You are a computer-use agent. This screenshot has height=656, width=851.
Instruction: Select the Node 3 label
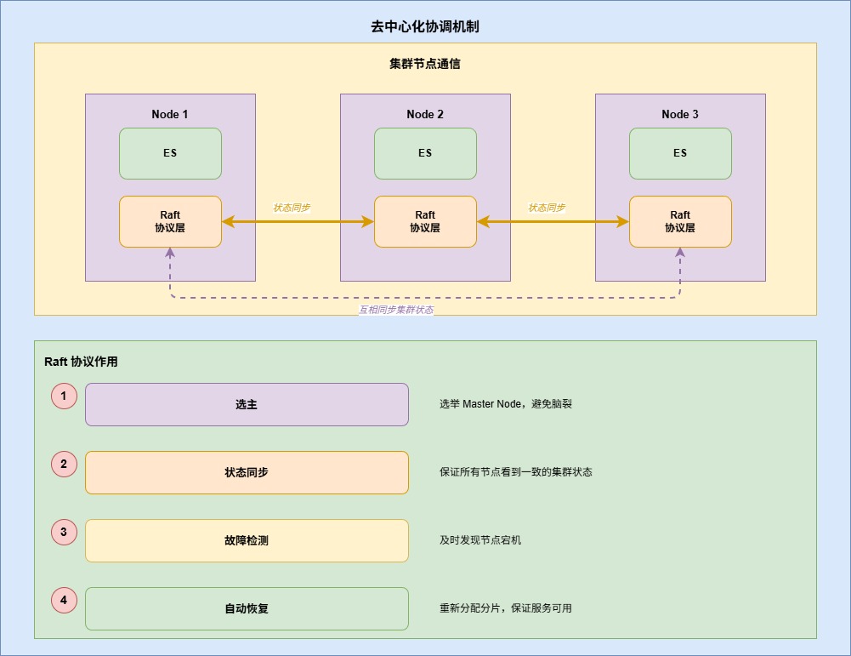coord(680,114)
